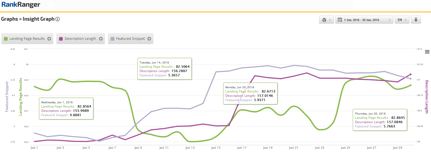Expand the EN language dropdown
The image size is (431, 153).
coord(402,20)
